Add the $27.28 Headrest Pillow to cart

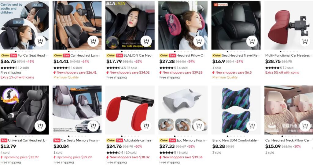tap(199, 41)
